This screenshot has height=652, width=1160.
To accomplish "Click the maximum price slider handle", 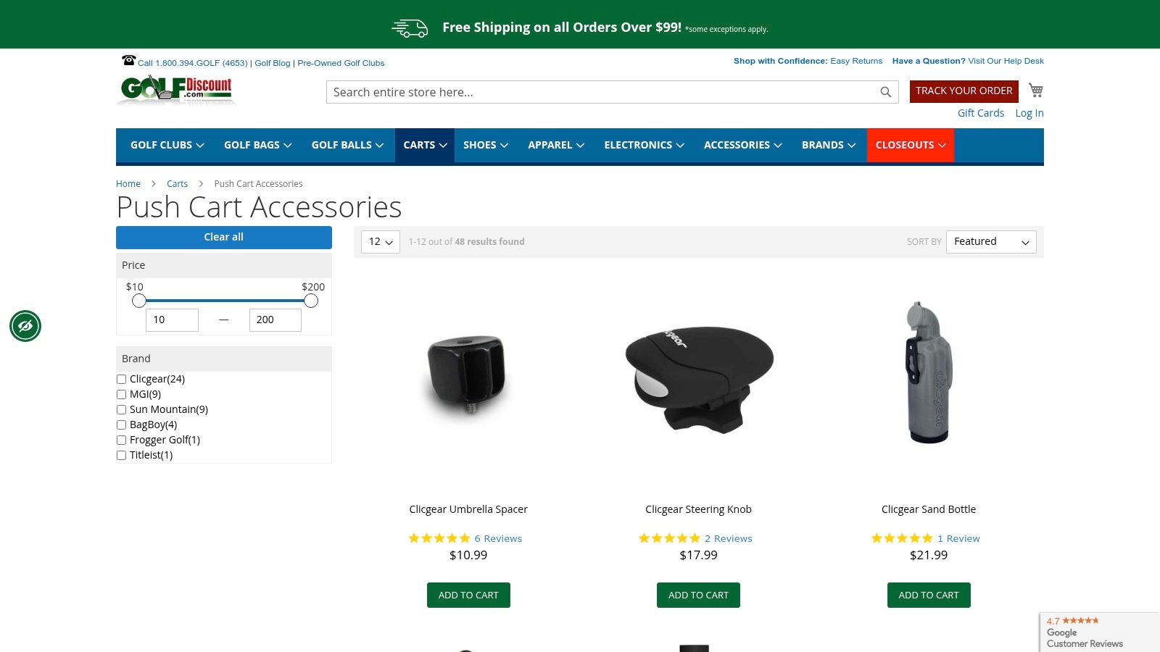I will click(311, 301).
